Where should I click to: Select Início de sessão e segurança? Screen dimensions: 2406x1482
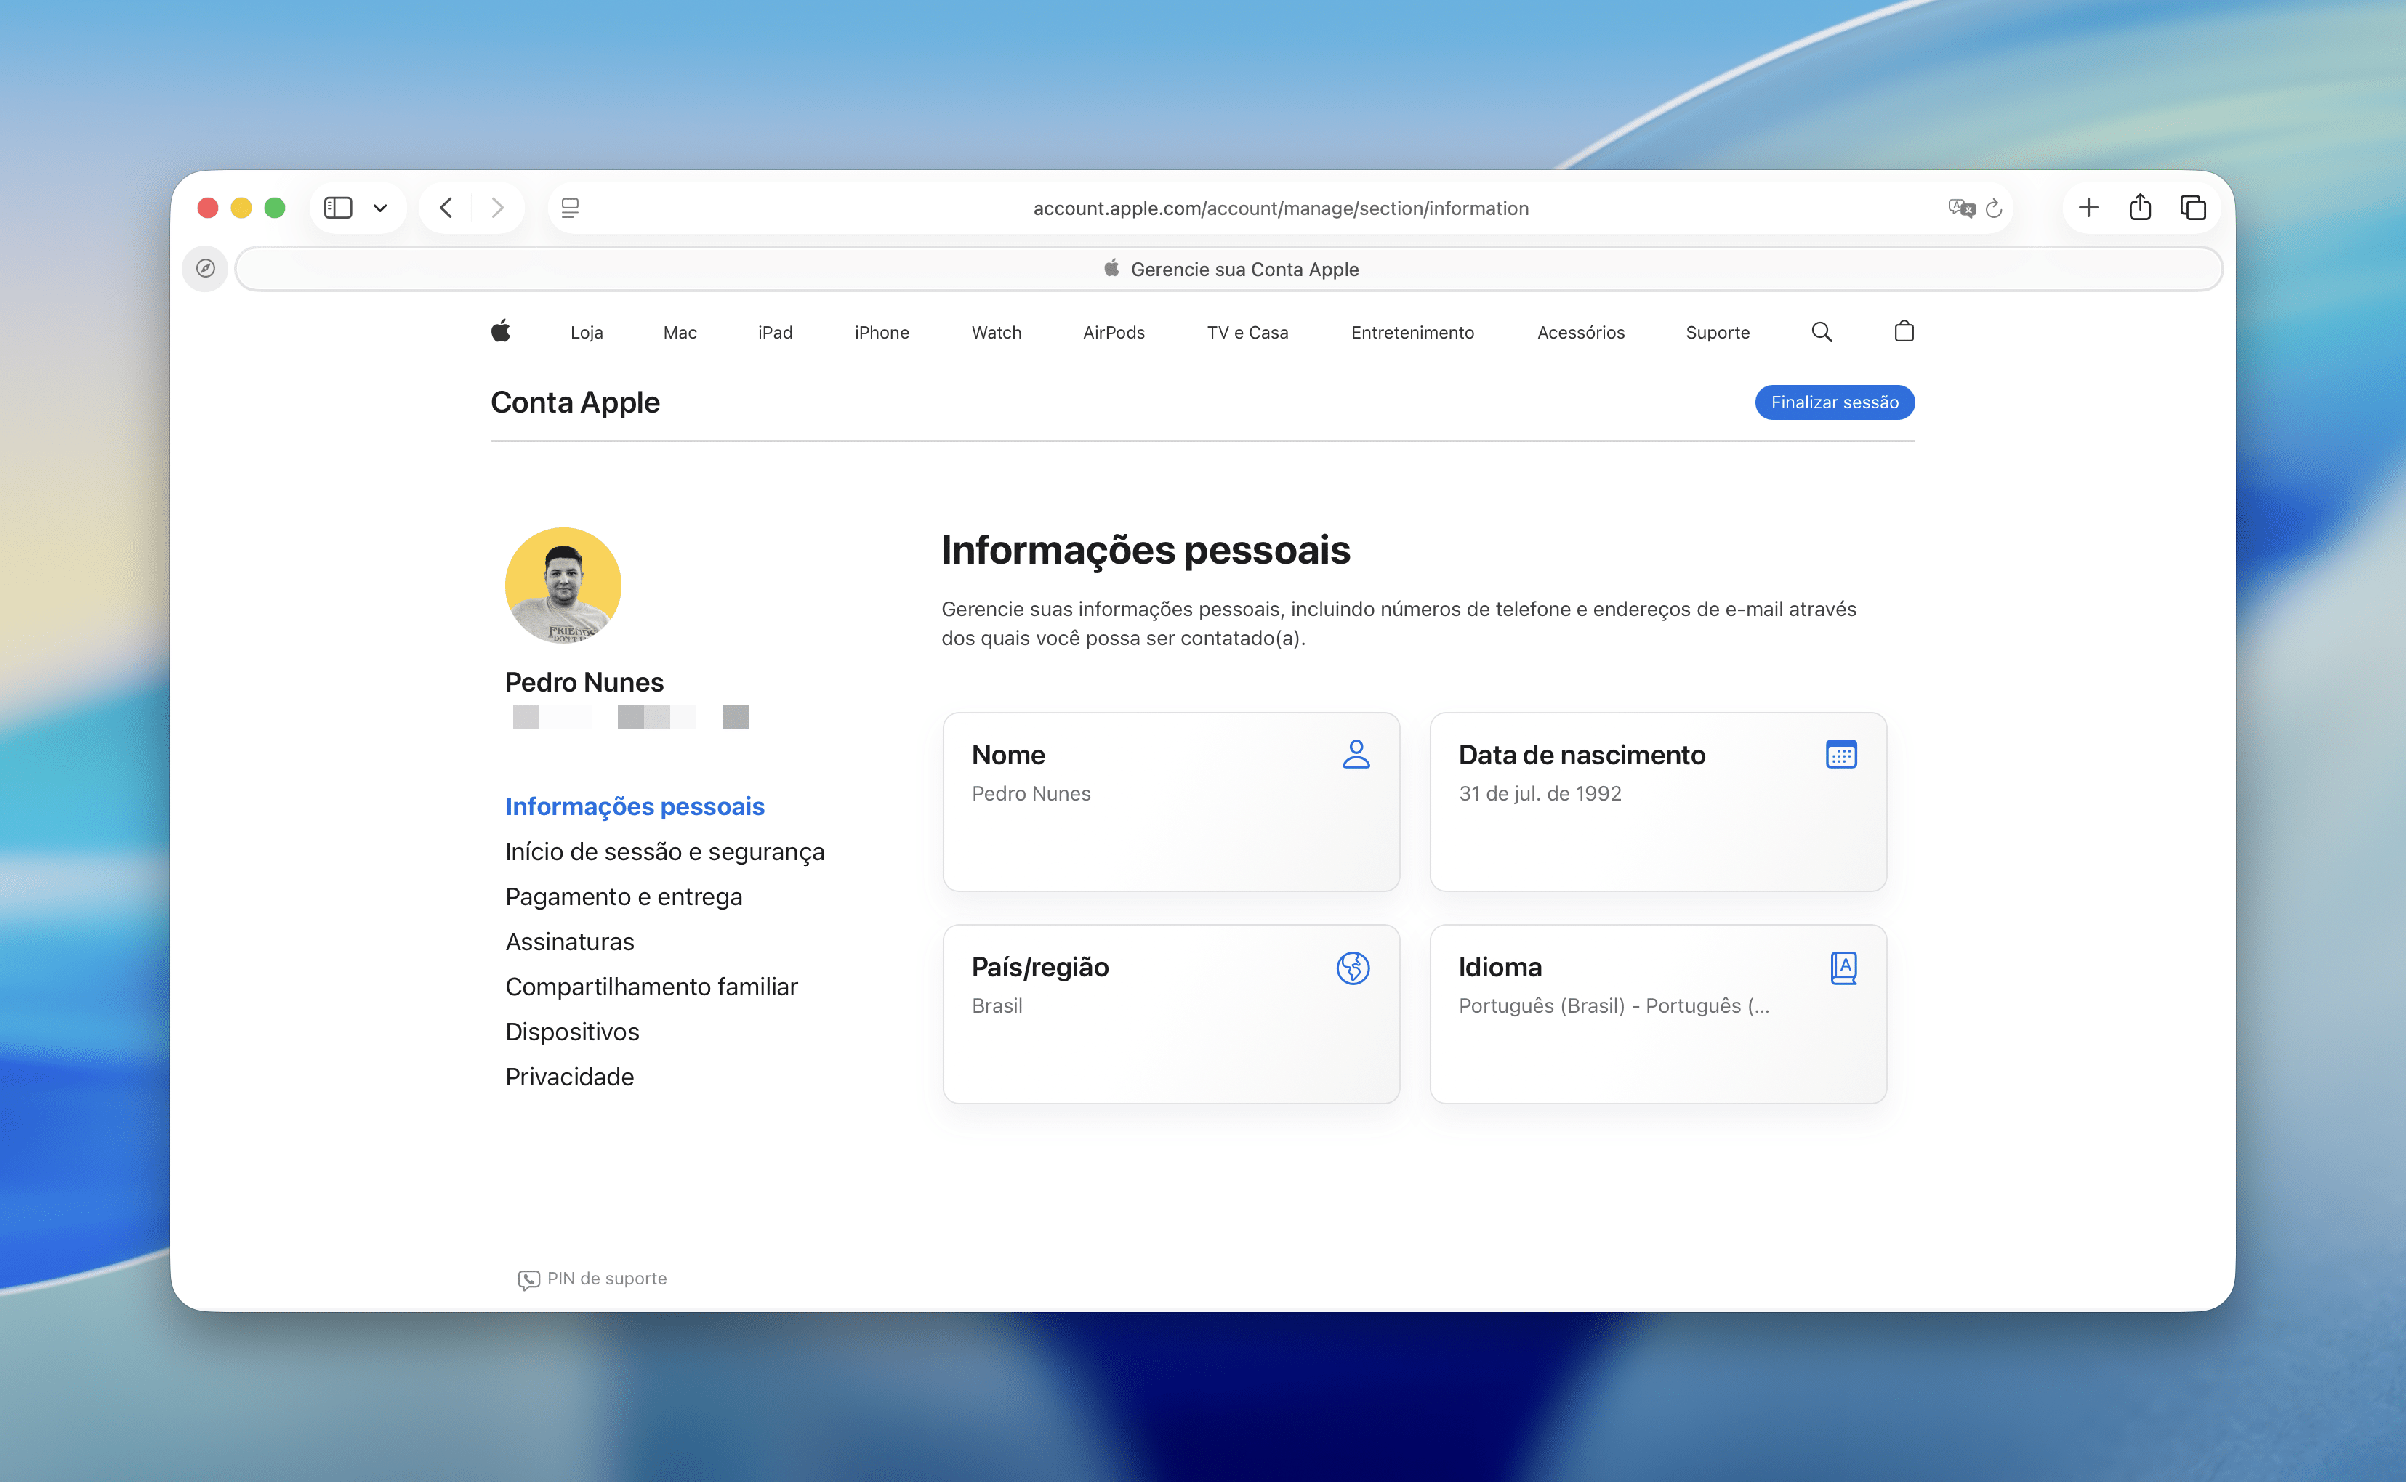[664, 851]
